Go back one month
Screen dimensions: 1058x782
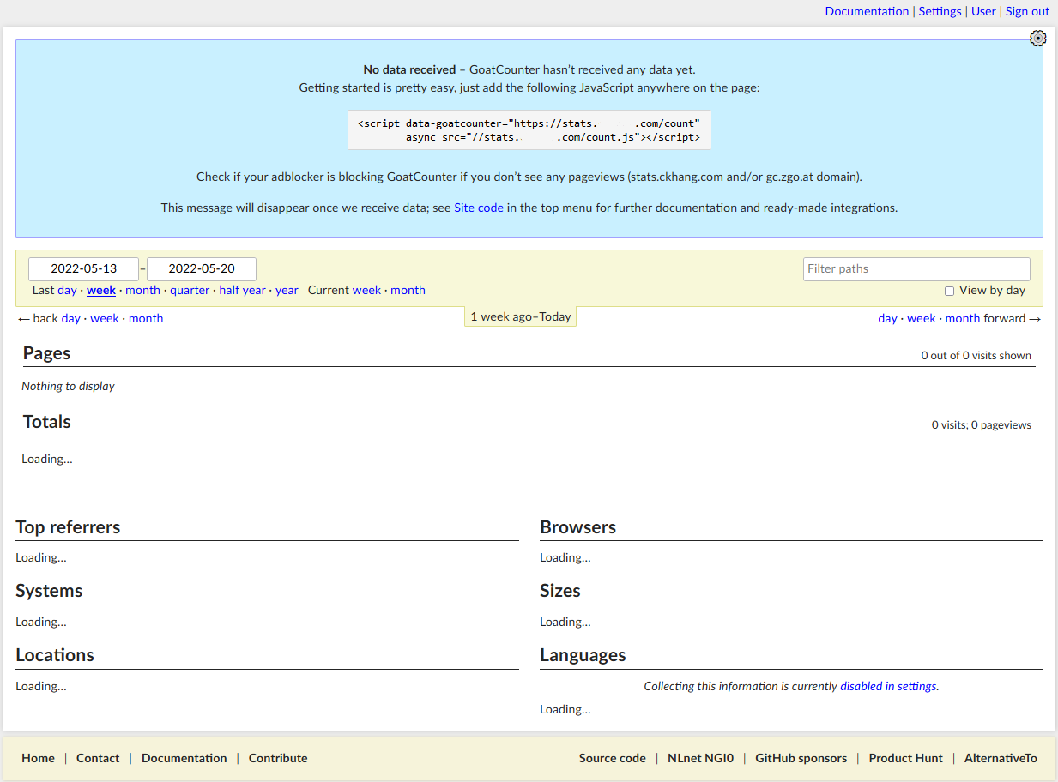[x=146, y=318]
